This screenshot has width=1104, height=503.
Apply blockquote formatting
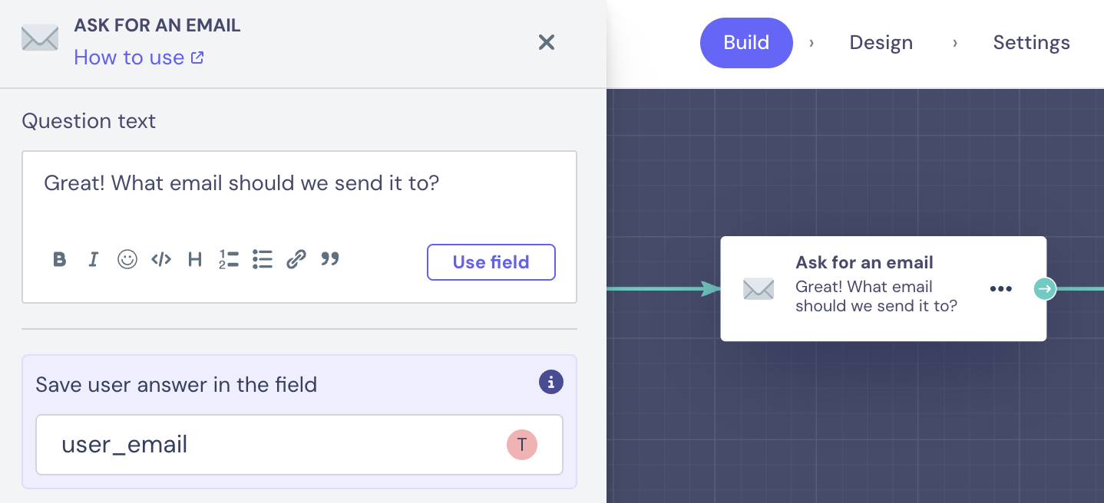(x=330, y=259)
